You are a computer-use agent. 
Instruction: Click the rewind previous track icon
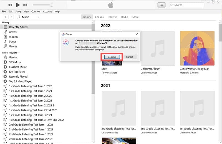coord(10,5)
